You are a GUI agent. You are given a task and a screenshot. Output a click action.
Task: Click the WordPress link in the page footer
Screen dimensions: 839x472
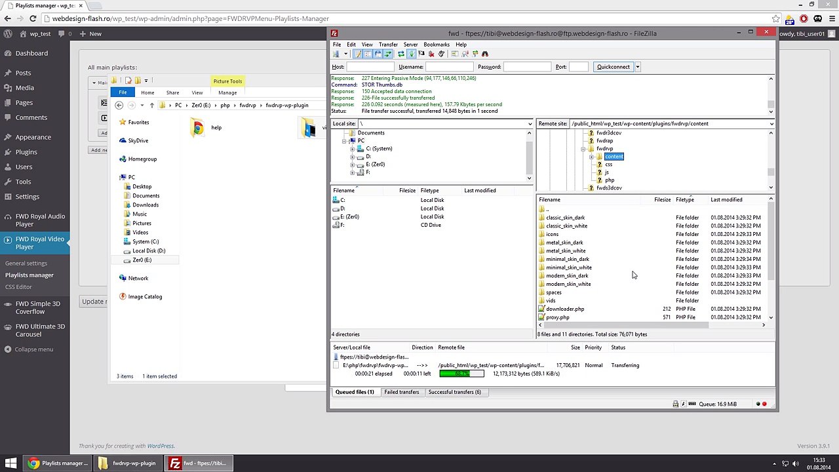pyautogui.click(x=161, y=446)
